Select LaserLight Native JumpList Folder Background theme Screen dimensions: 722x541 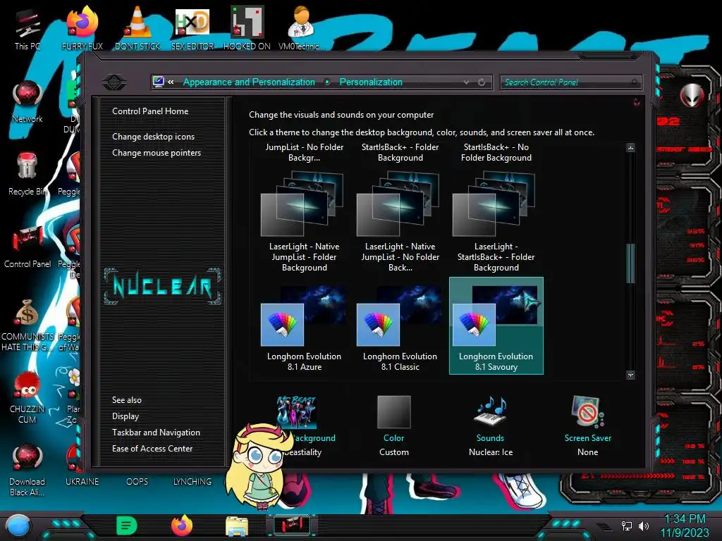click(x=304, y=220)
